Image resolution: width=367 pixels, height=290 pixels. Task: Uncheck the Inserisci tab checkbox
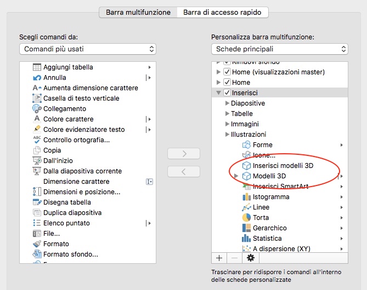227,92
